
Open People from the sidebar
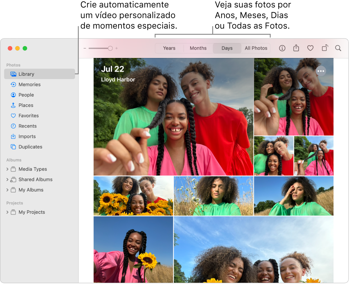coord(26,95)
